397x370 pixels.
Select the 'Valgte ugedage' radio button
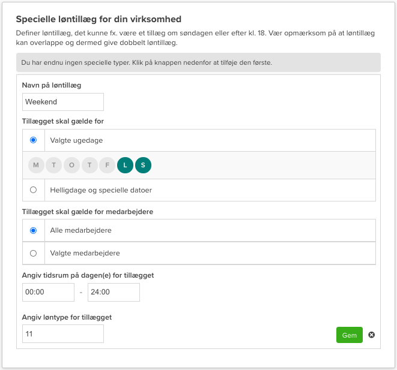tap(33, 140)
